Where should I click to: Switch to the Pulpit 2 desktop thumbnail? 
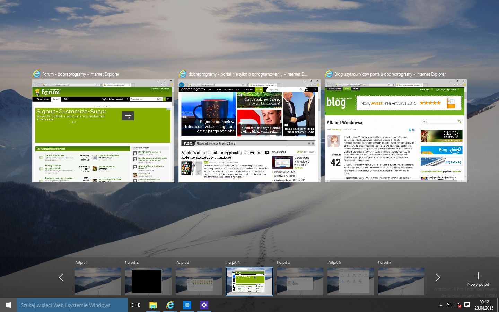(x=148, y=281)
